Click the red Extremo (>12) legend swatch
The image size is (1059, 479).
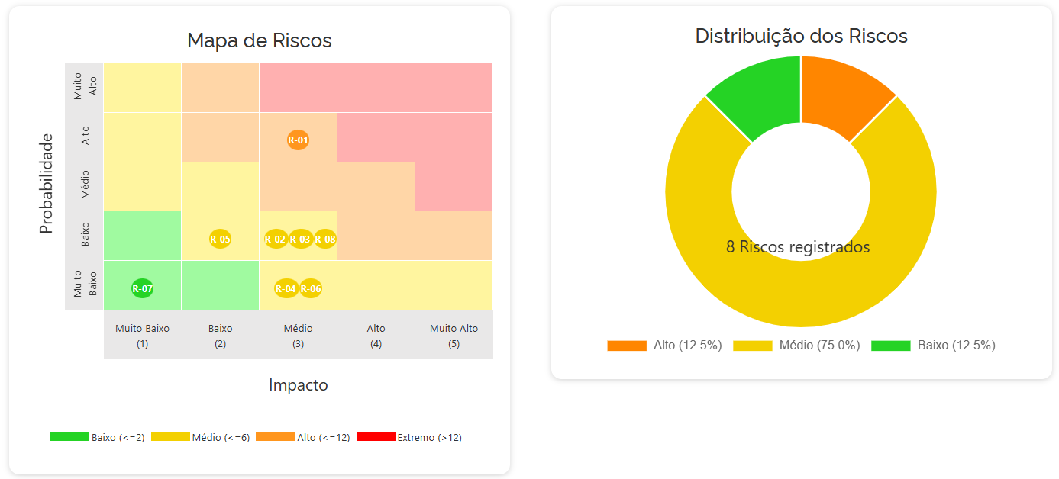pyautogui.click(x=376, y=436)
